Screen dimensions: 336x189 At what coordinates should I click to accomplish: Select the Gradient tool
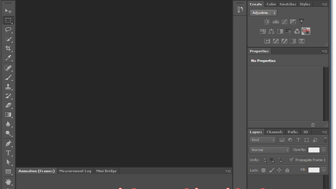8,115
